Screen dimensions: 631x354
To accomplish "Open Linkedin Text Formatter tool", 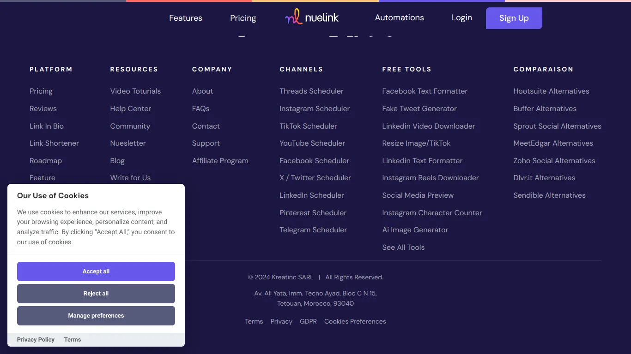I will point(422,161).
